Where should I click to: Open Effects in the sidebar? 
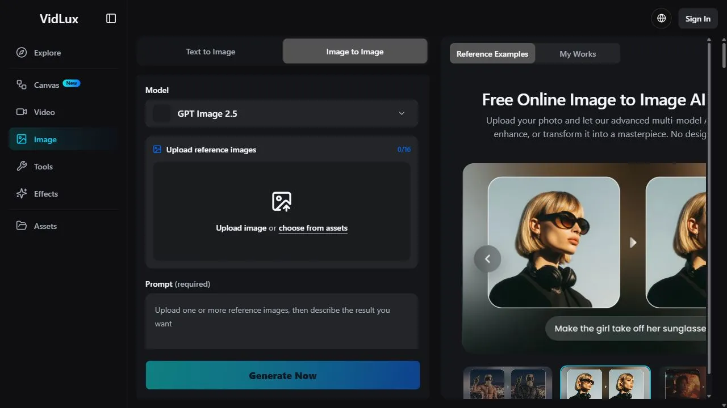pyautogui.click(x=64, y=194)
